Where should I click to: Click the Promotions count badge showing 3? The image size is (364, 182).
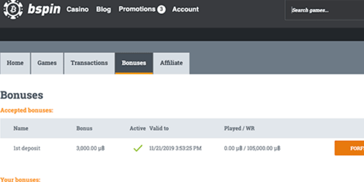pos(161,10)
